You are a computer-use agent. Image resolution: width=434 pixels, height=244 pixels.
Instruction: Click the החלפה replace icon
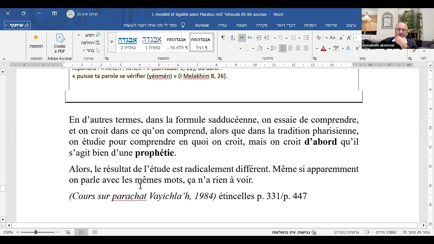(98, 43)
